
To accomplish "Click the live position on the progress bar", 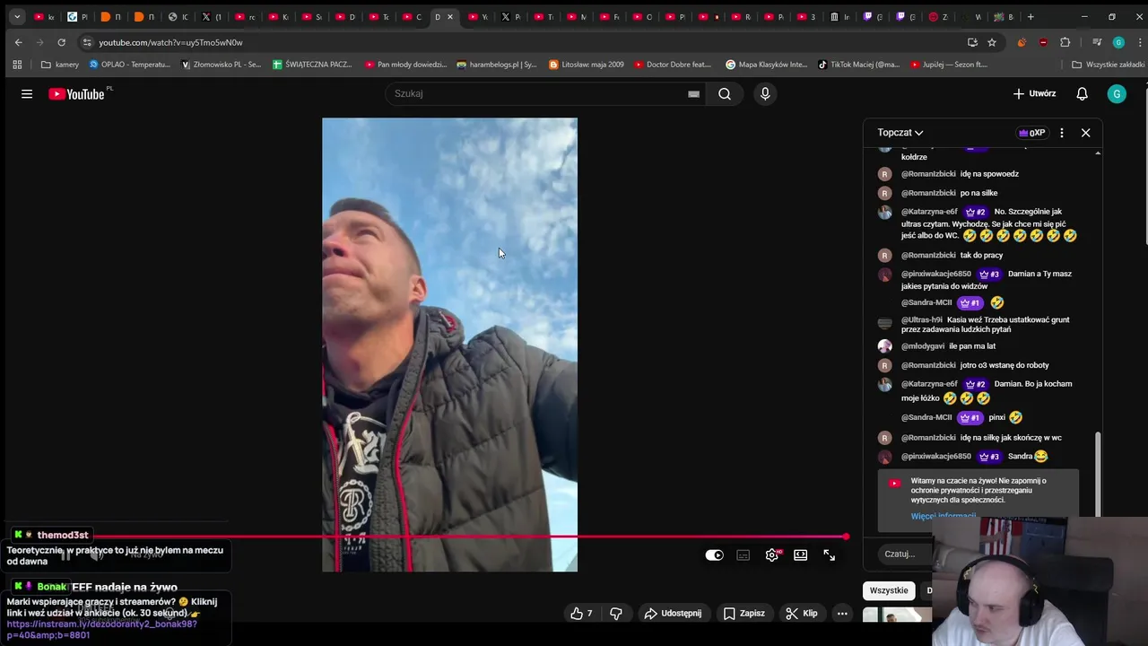I will tap(846, 537).
